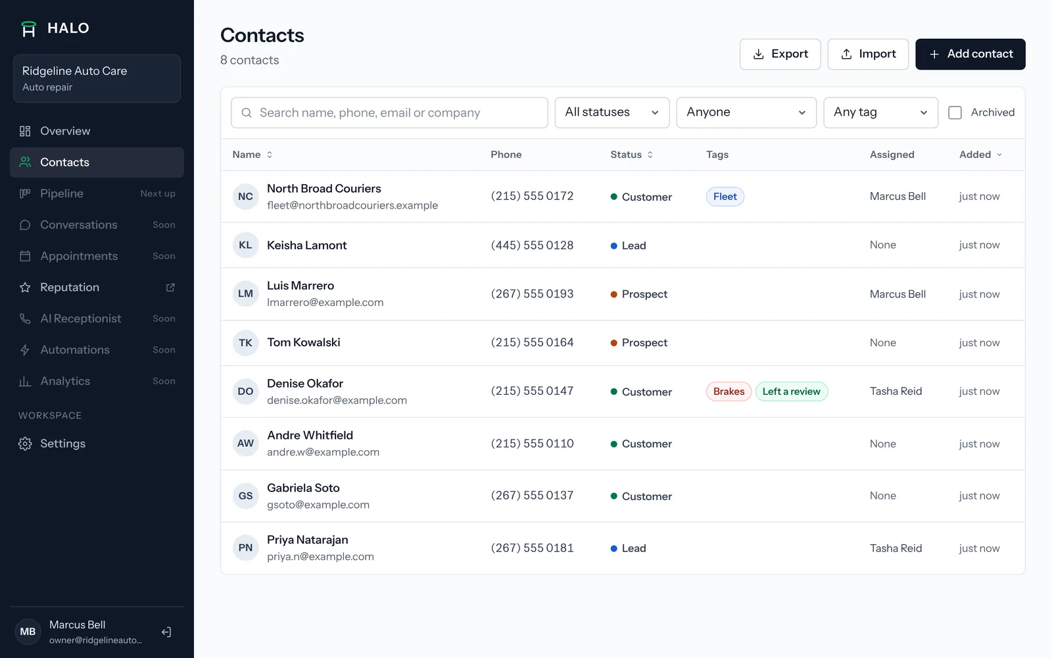Open the All statuses dropdown
Image resolution: width=1052 pixels, height=658 pixels.
(612, 113)
